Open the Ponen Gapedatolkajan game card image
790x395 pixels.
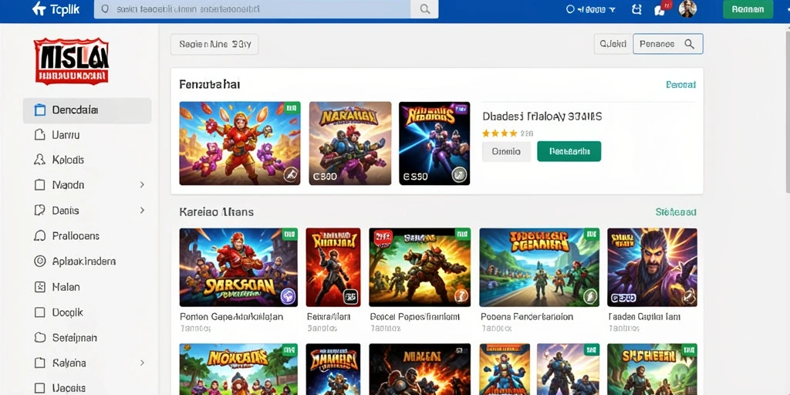[x=238, y=268]
